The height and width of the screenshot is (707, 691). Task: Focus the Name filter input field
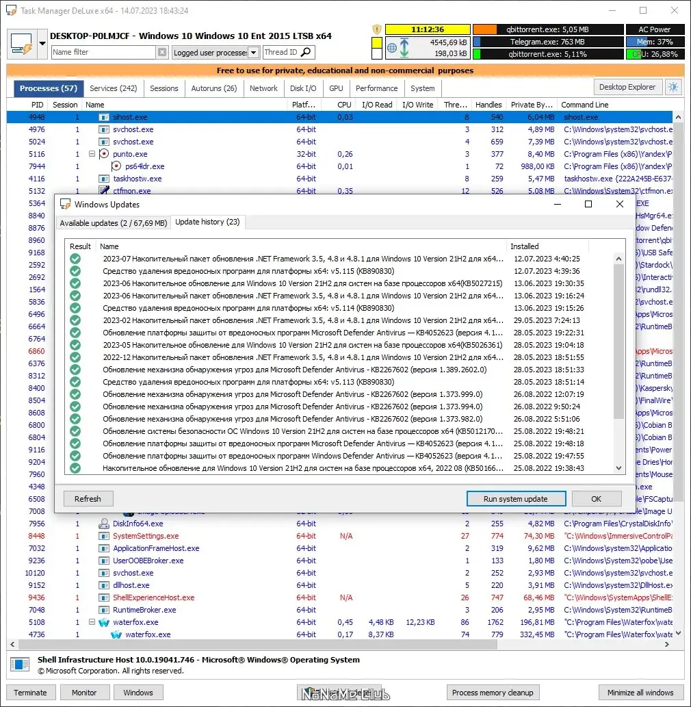click(x=104, y=52)
